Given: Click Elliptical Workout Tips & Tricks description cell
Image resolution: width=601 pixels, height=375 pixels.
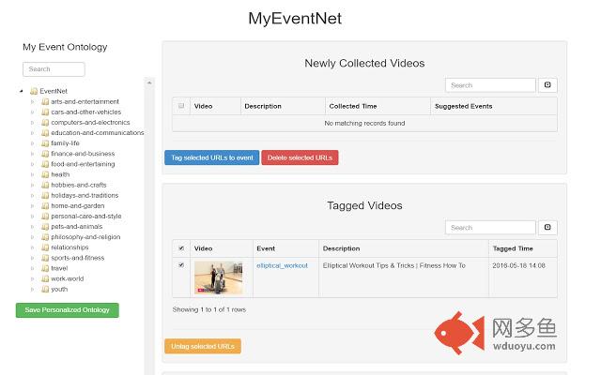Looking at the screenshot, I should point(404,277).
